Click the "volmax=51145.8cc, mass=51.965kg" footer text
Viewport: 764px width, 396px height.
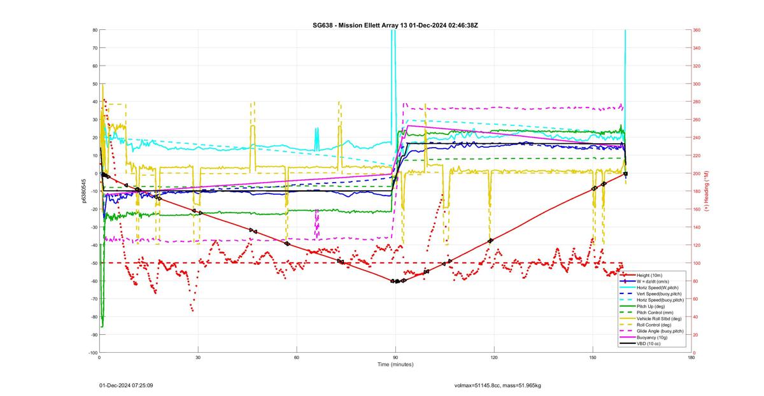(497, 385)
